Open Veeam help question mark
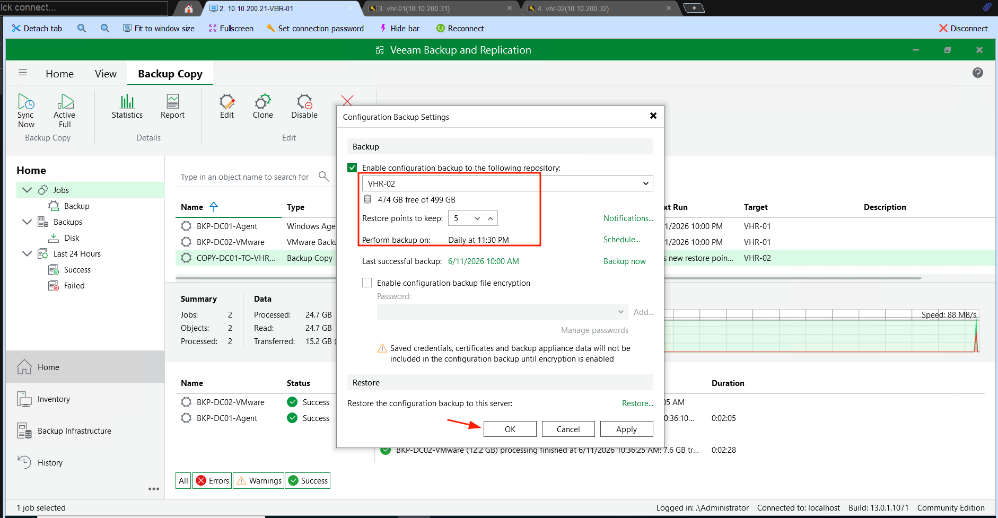Screen dimensions: 998x518 [978, 73]
